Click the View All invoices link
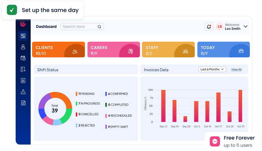Viewport: 262px width, 151px height. pos(236,69)
